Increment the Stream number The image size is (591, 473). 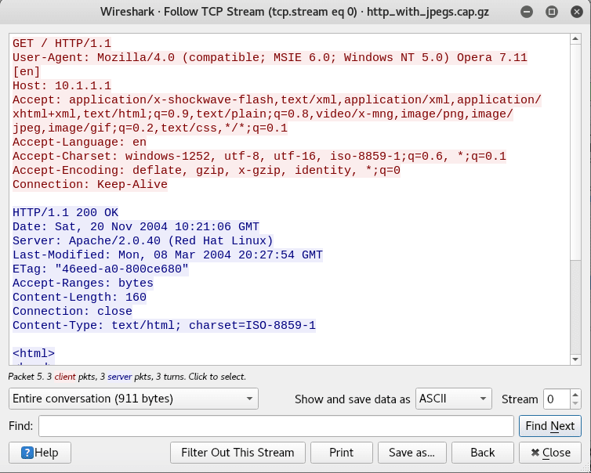coord(575,394)
